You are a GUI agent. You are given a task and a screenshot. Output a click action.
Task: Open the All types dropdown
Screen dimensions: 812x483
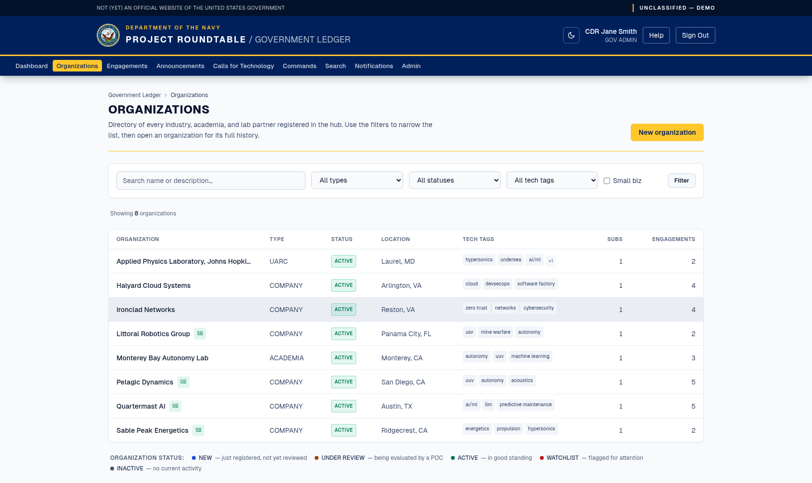pyautogui.click(x=357, y=180)
